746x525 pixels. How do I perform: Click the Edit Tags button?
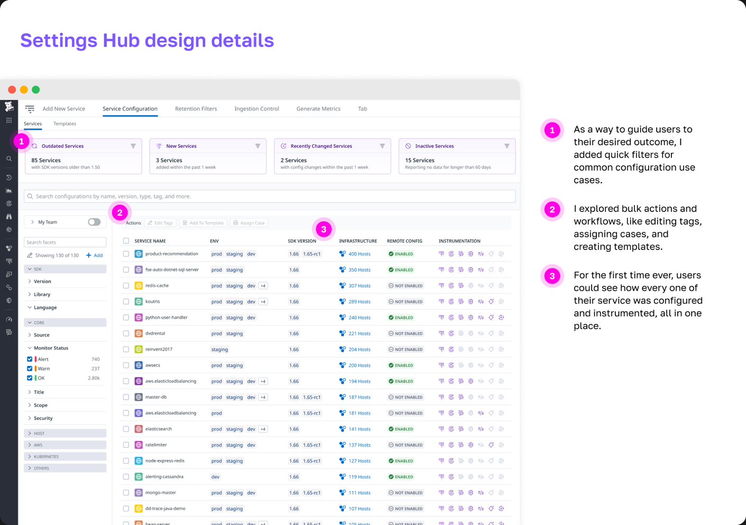(160, 223)
